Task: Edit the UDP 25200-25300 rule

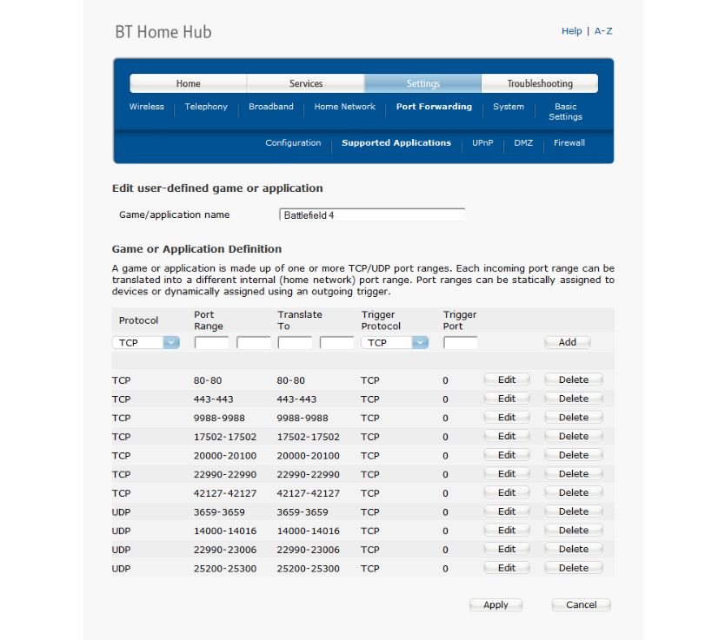Action: [507, 568]
